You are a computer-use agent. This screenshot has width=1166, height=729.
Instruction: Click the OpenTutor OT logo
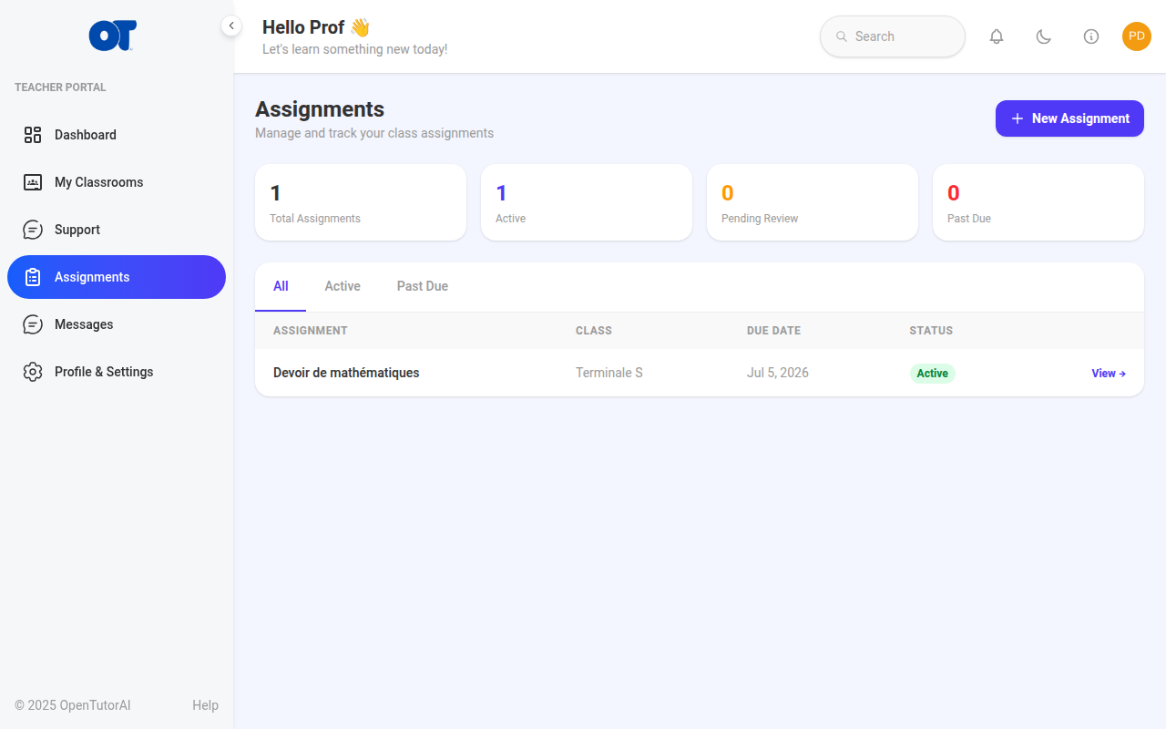[113, 36]
